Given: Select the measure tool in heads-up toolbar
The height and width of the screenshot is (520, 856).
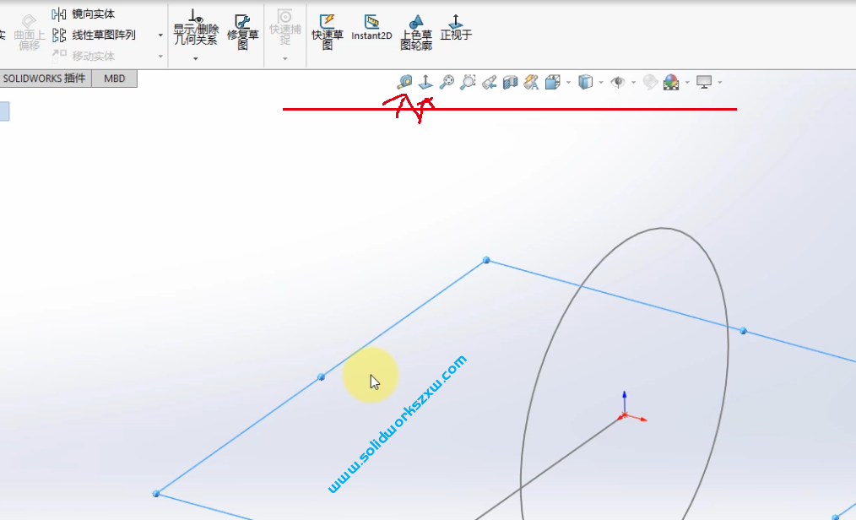Looking at the screenshot, I should (404, 82).
